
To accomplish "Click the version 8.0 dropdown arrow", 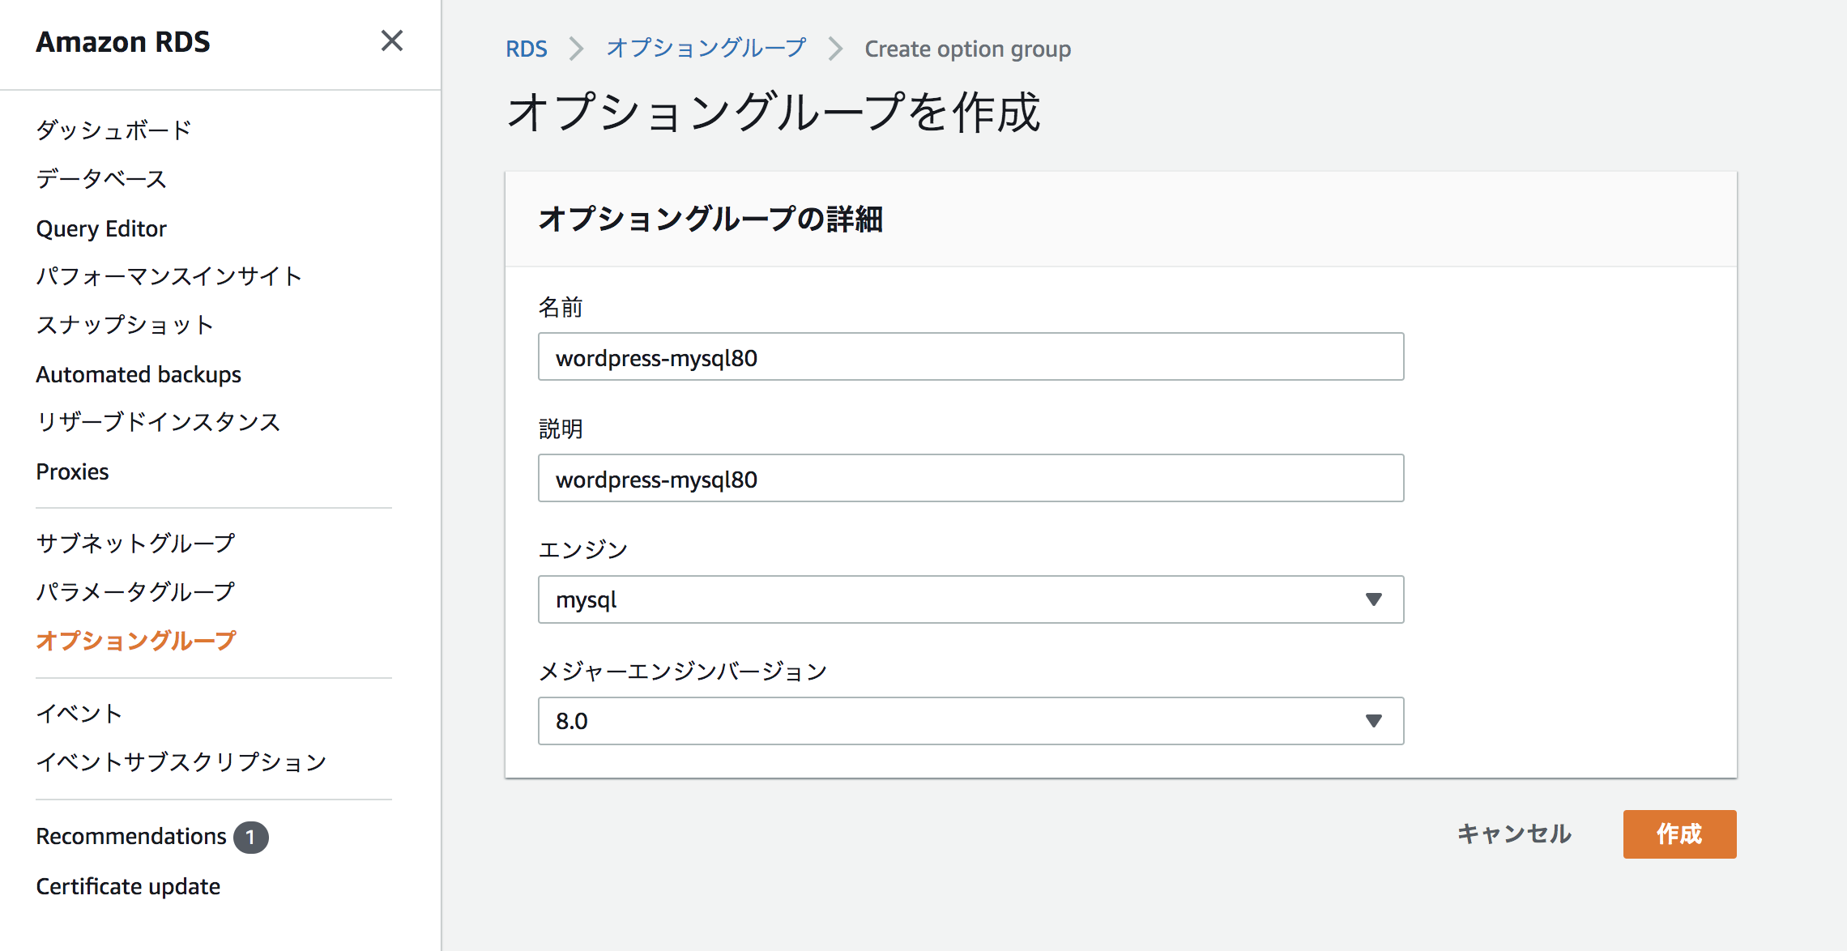I will (1373, 721).
